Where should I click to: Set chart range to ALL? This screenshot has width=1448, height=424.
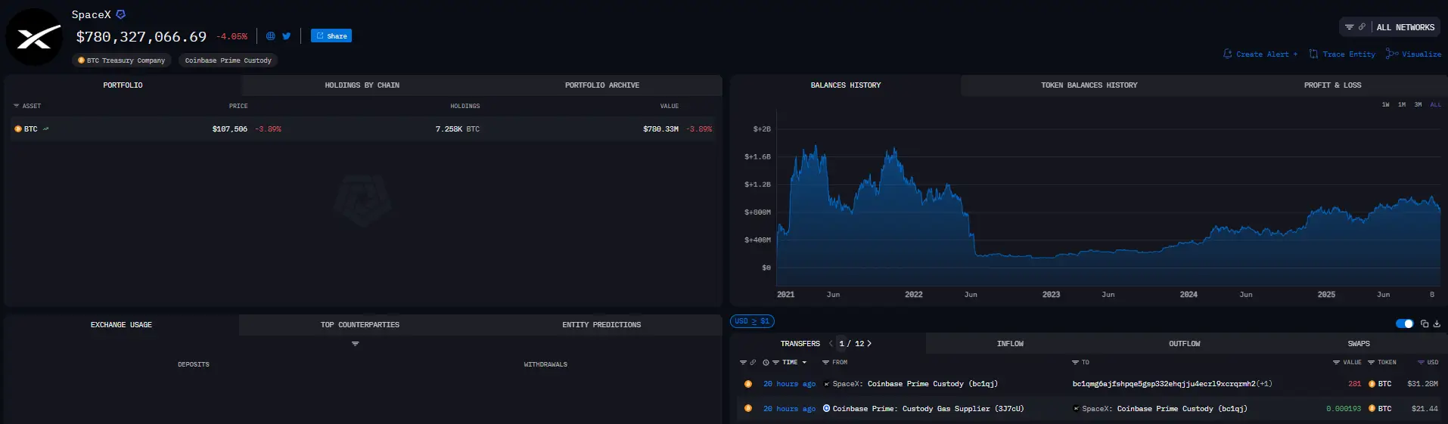coord(1435,104)
